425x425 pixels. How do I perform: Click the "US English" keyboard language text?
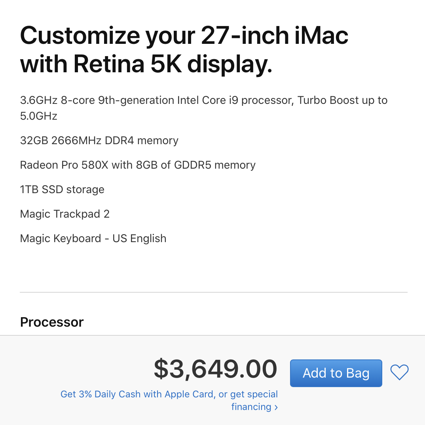139,239
